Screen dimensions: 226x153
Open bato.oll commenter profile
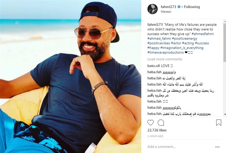(x=153, y=66)
